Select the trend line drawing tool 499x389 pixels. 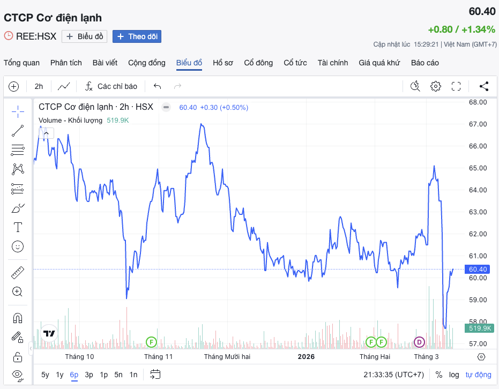pos(18,130)
